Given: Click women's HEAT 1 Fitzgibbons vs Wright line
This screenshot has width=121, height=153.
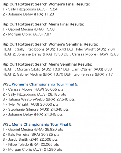Looking at the screenshot, I should click(59, 49).
